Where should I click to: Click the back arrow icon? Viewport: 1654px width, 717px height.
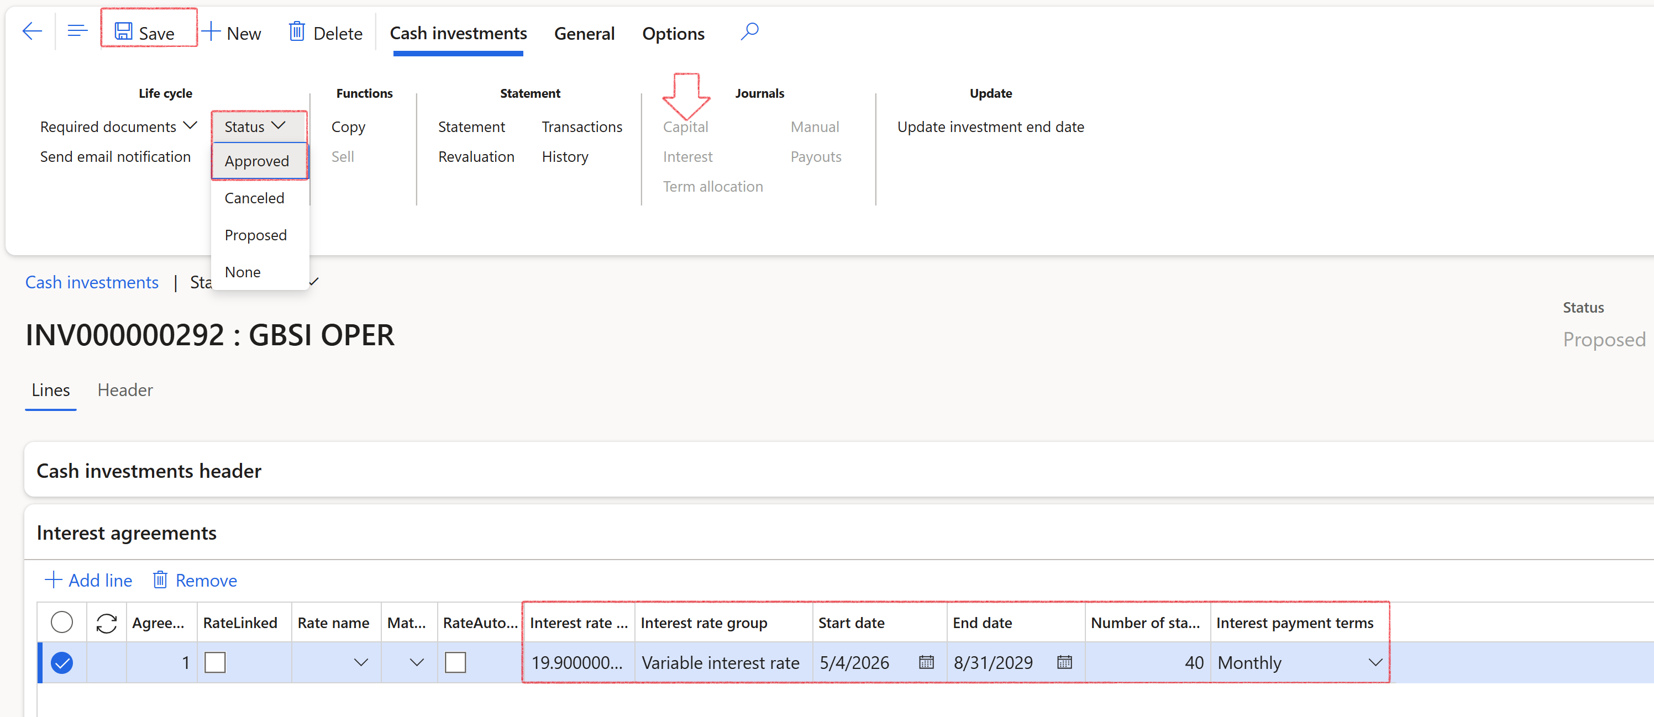point(32,31)
